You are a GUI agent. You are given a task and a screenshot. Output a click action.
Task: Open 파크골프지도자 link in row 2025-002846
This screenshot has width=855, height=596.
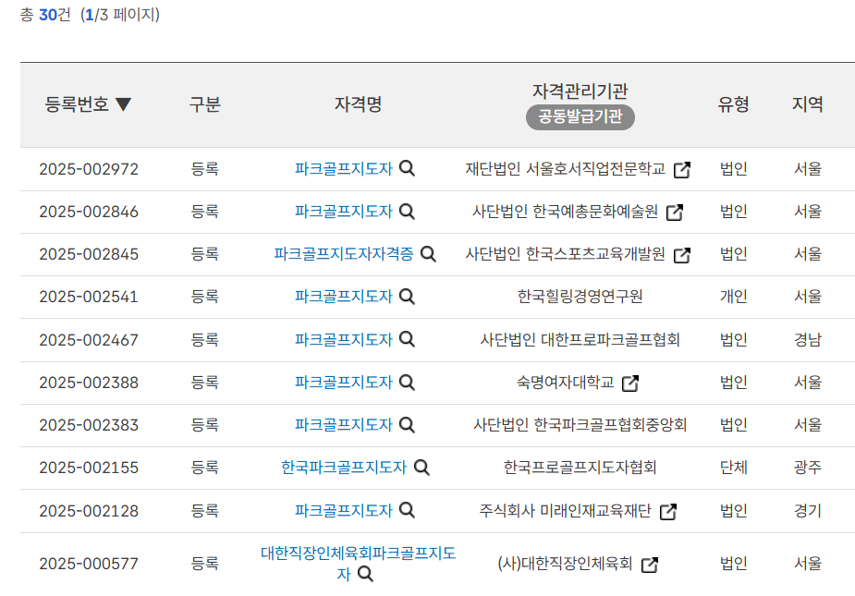point(344,211)
